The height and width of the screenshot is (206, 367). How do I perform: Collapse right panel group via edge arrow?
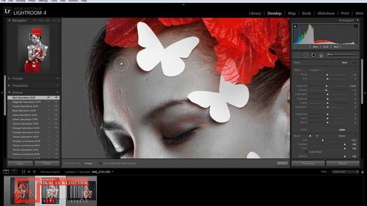point(365,93)
